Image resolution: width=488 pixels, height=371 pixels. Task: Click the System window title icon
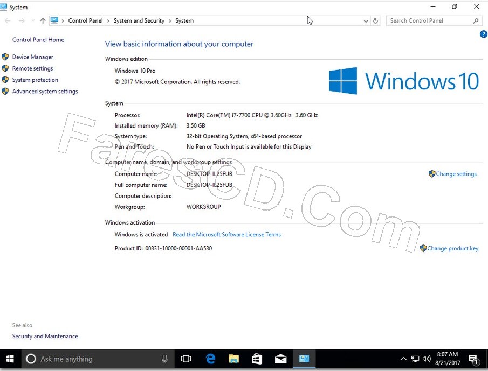(x=4, y=7)
